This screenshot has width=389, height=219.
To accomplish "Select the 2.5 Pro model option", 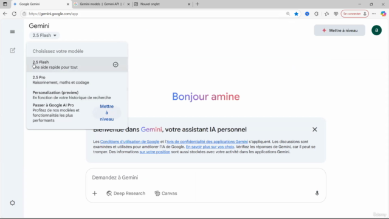I will pyautogui.click(x=77, y=80).
